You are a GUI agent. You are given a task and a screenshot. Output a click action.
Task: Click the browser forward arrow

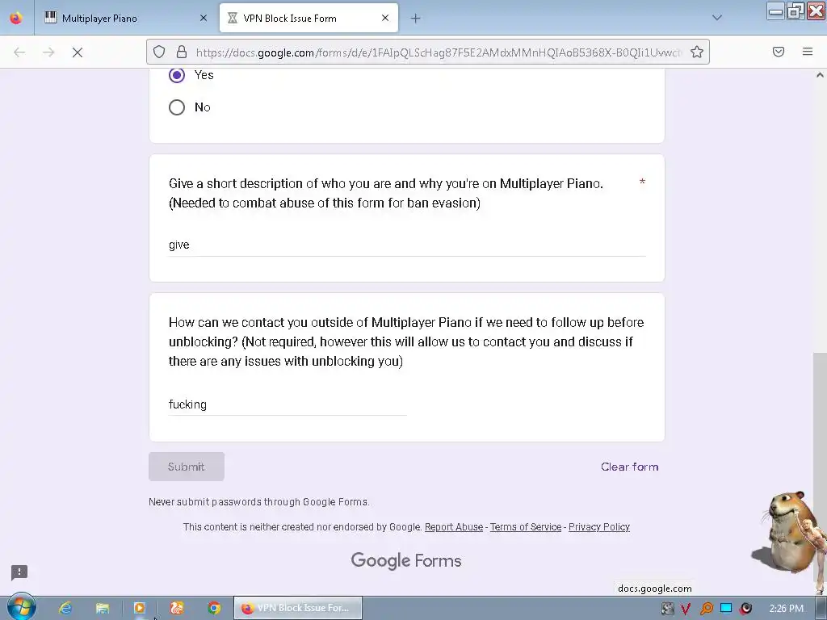tap(48, 52)
